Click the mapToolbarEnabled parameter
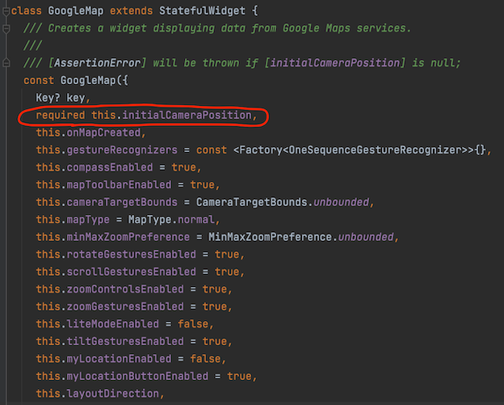Image resolution: width=504 pixels, height=405 pixels. tap(128, 184)
